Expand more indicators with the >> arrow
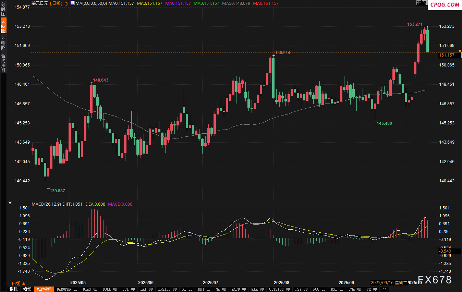The height and width of the screenshot is (292, 462). (x=385, y=289)
